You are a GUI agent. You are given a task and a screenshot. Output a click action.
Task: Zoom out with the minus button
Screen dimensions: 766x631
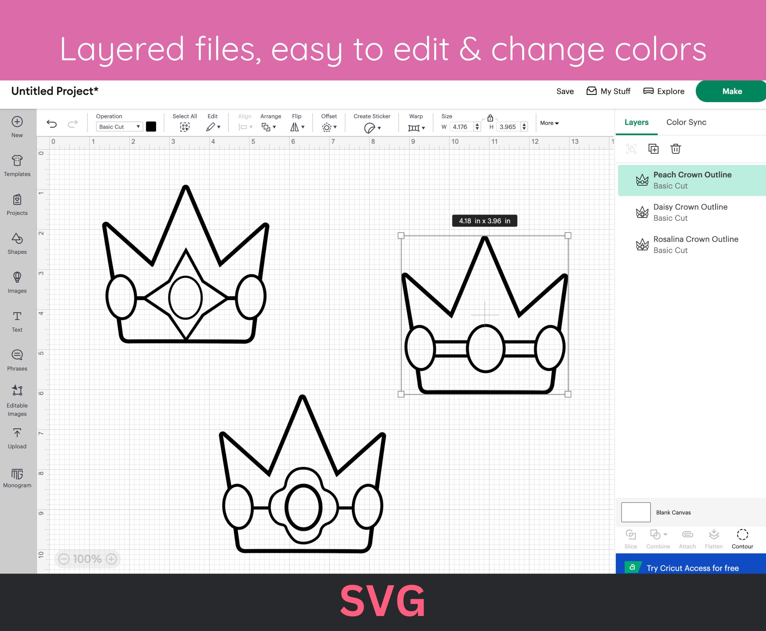[x=64, y=559]
